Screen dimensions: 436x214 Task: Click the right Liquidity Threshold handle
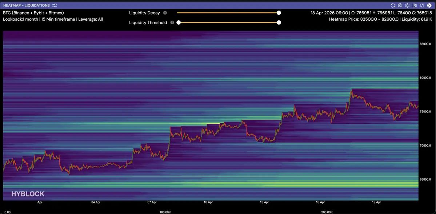(279, 22)
